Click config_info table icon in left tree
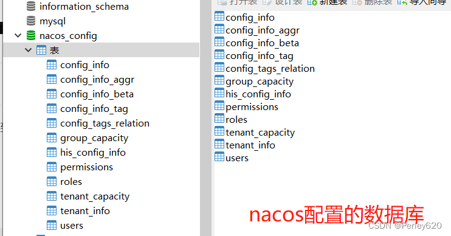451x236 pixels. (x=52, y=64)
